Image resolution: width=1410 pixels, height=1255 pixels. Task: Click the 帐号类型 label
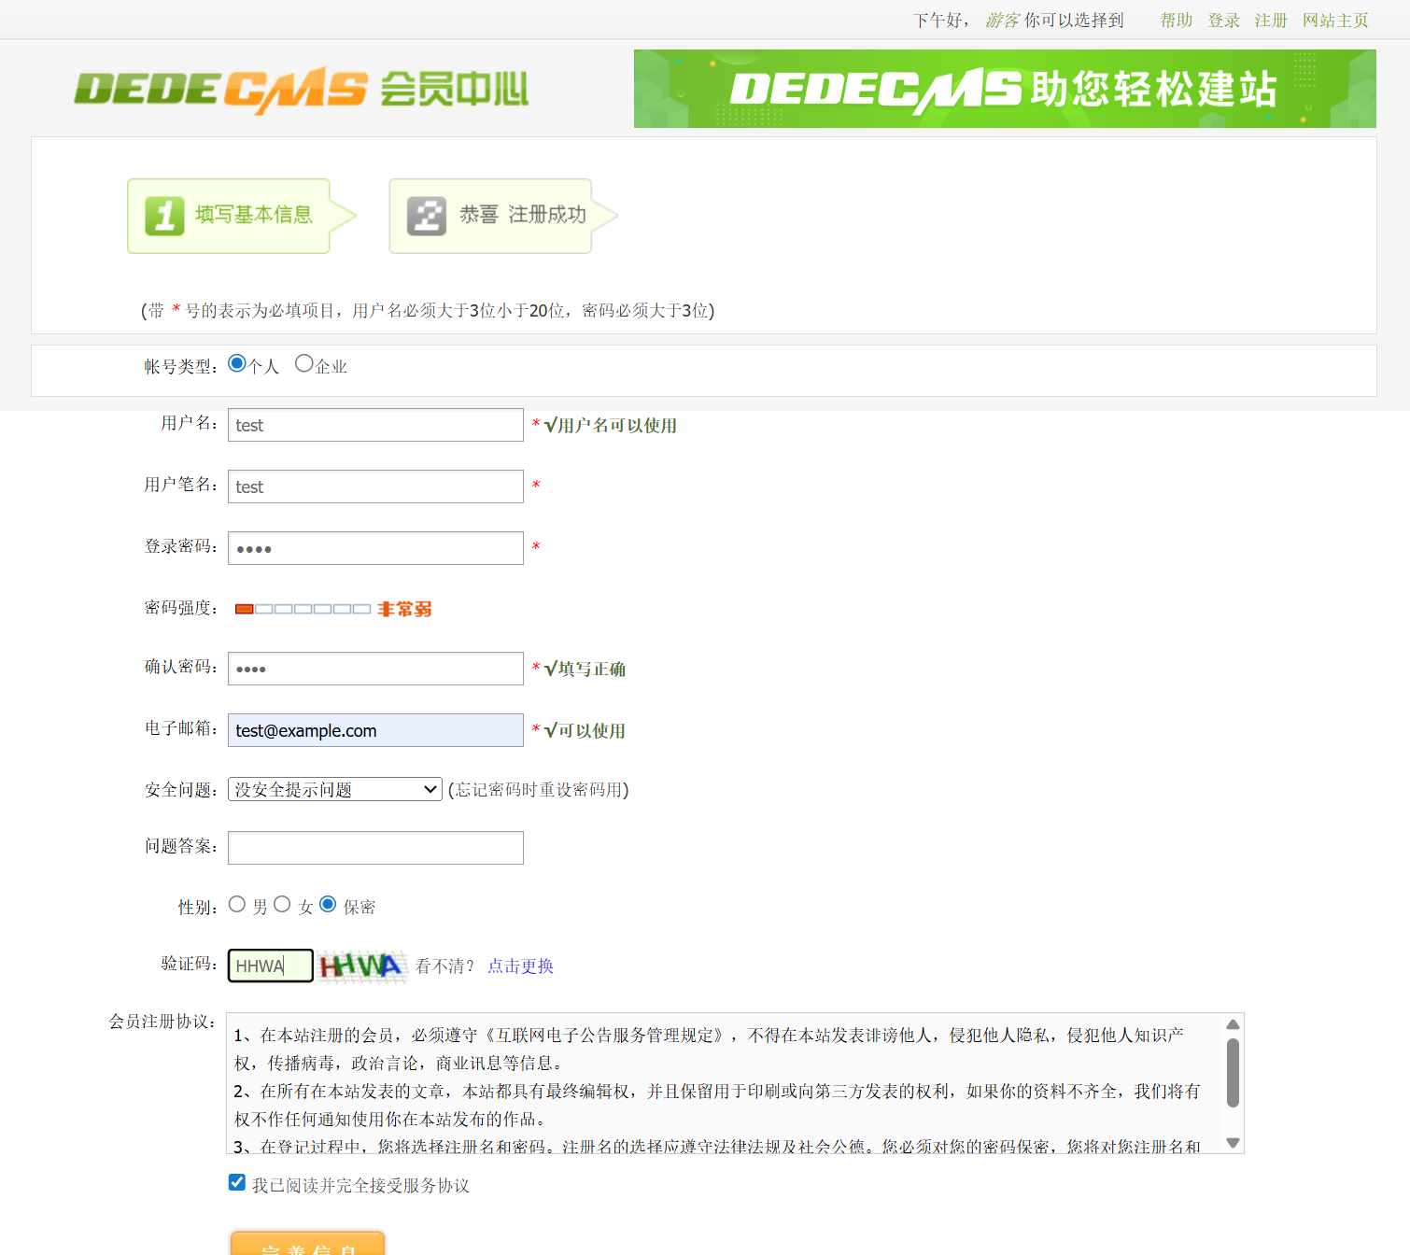[x=180, y=366]
